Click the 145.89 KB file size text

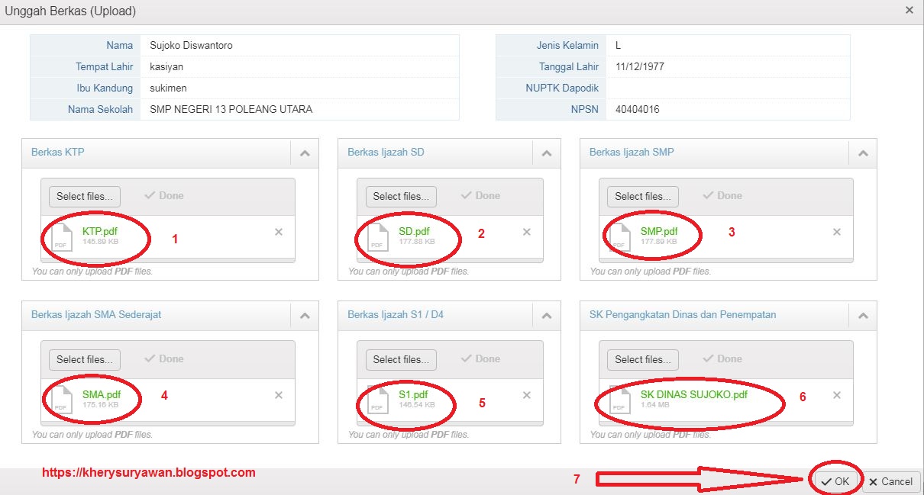101,242
